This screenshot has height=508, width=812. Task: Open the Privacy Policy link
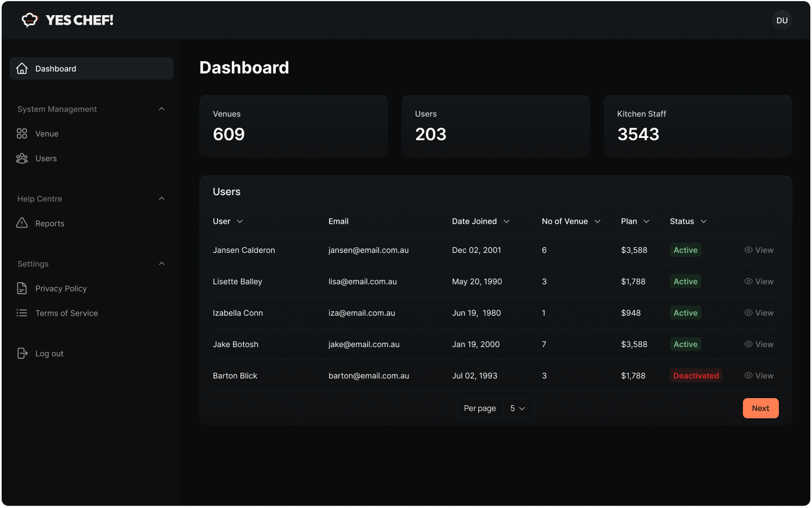[x=61, y=288]
